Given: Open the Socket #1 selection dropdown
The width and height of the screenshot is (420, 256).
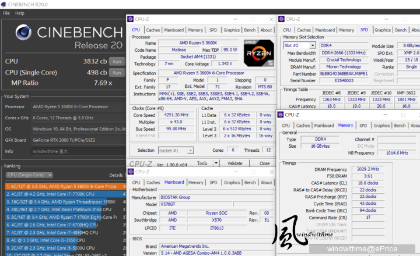Looking at the screenshot, I should tap(176, 151).
